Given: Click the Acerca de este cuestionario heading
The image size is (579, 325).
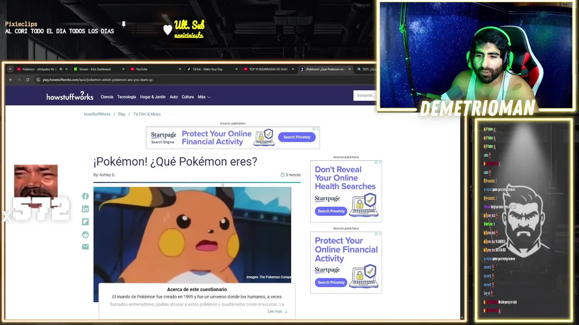Looking at the screenshot, I should tap(197, 289).
